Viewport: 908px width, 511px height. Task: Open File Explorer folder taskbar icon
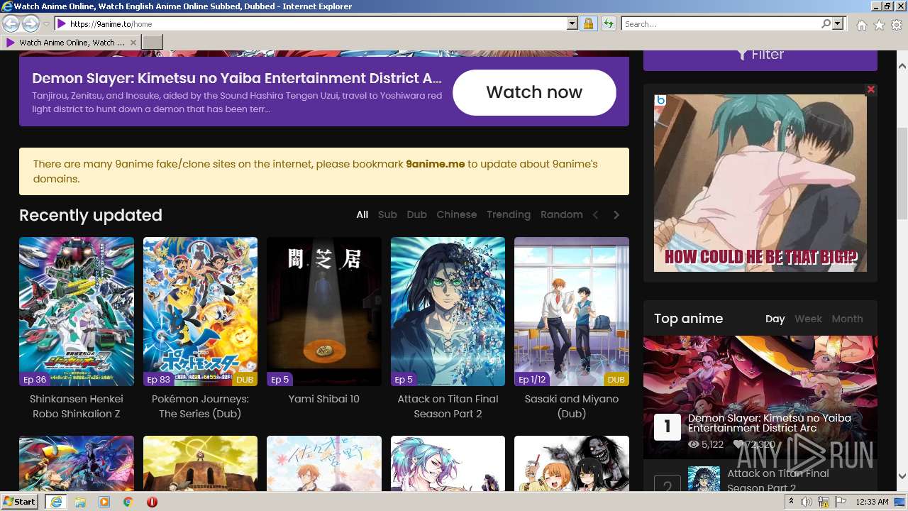pyautogui.click(x=80, y=502)
